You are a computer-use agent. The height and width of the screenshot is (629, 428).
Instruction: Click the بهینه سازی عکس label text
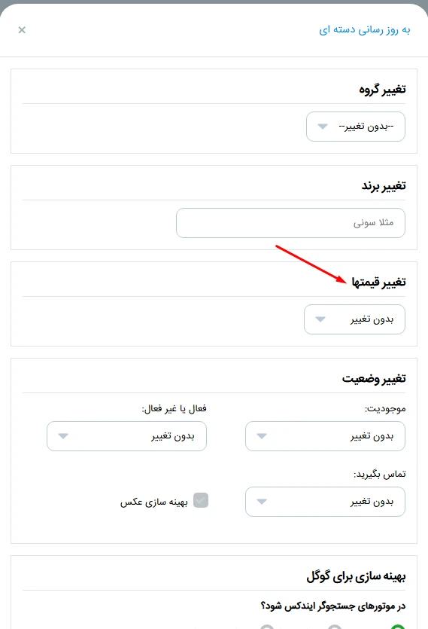point(154,502)
